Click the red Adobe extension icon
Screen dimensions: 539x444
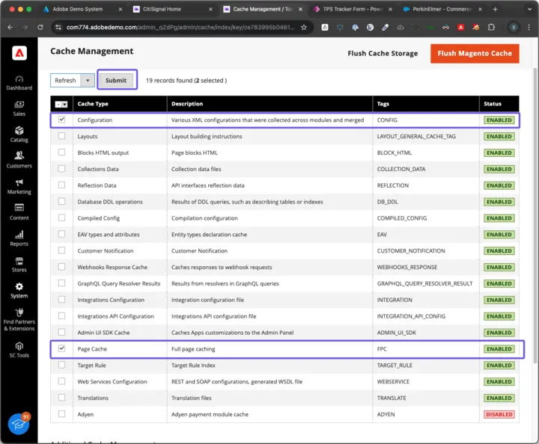coord(461,28)
